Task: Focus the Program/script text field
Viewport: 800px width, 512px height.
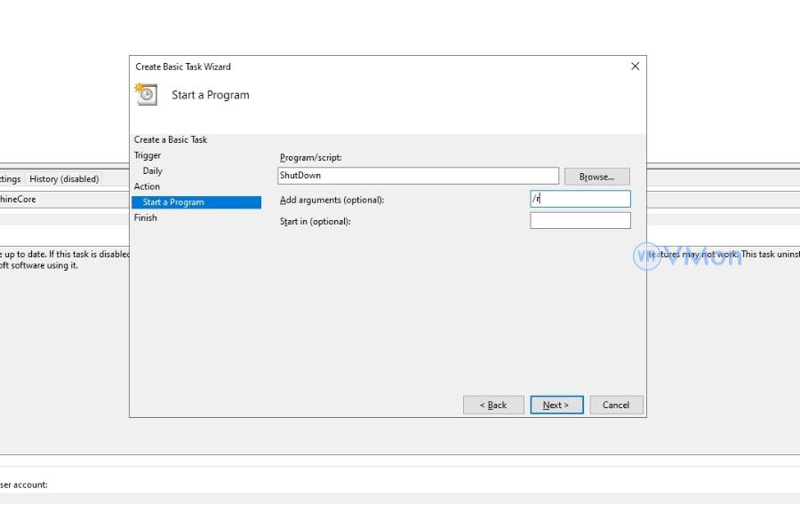Action: (x=418, y=176)
